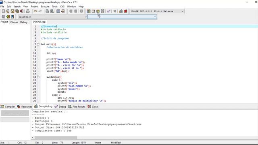Open the Project menu
The image size is (258, 145).
[x=35, y=6]
